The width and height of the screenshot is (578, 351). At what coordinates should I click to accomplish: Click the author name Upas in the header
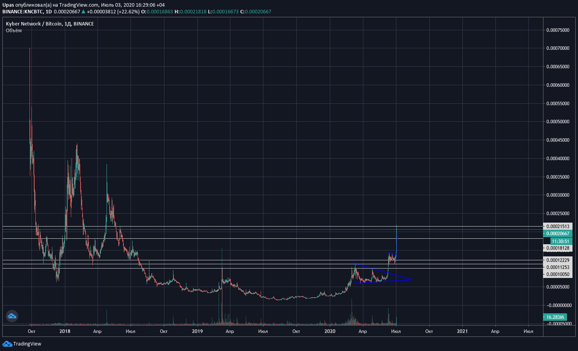click(8, 5)
